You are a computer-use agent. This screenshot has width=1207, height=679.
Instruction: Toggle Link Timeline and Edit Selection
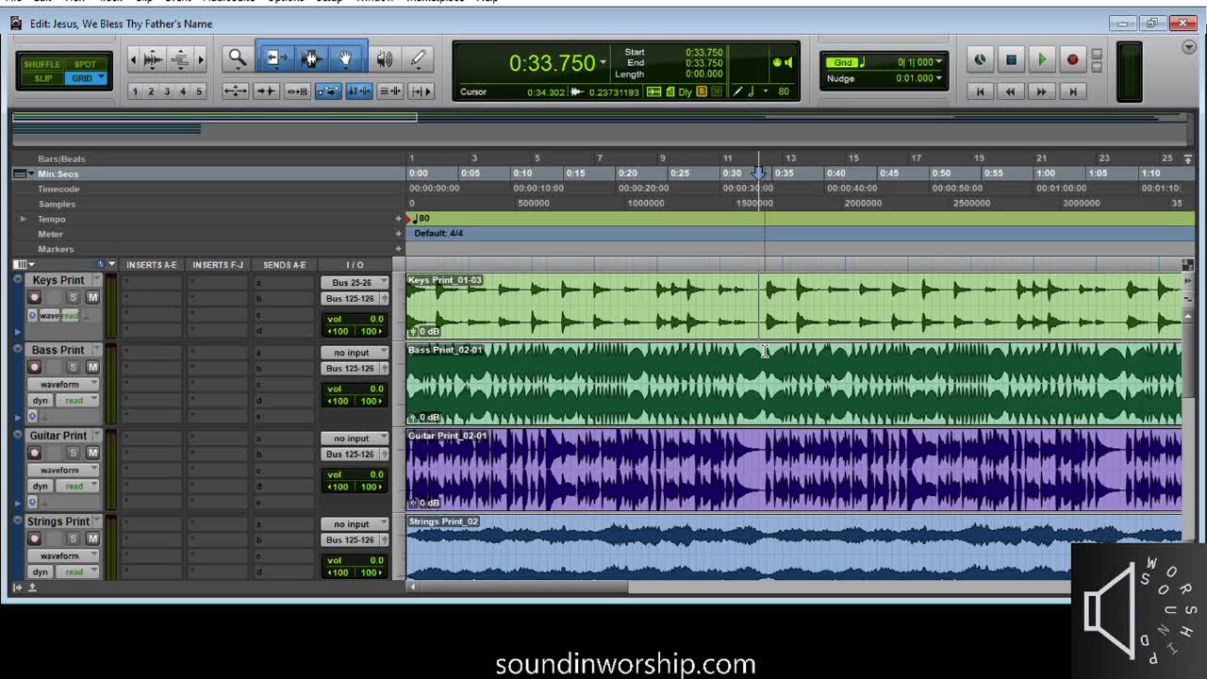tap(359, 91)
